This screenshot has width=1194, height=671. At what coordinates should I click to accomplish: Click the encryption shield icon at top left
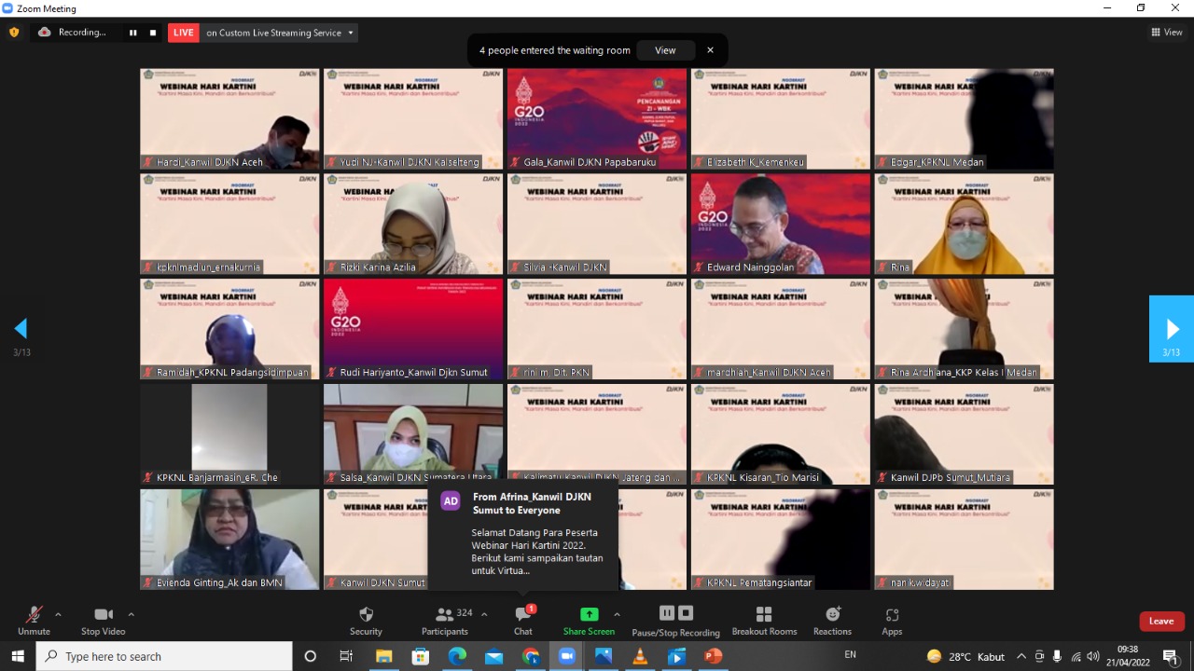(x=14, y=33)
